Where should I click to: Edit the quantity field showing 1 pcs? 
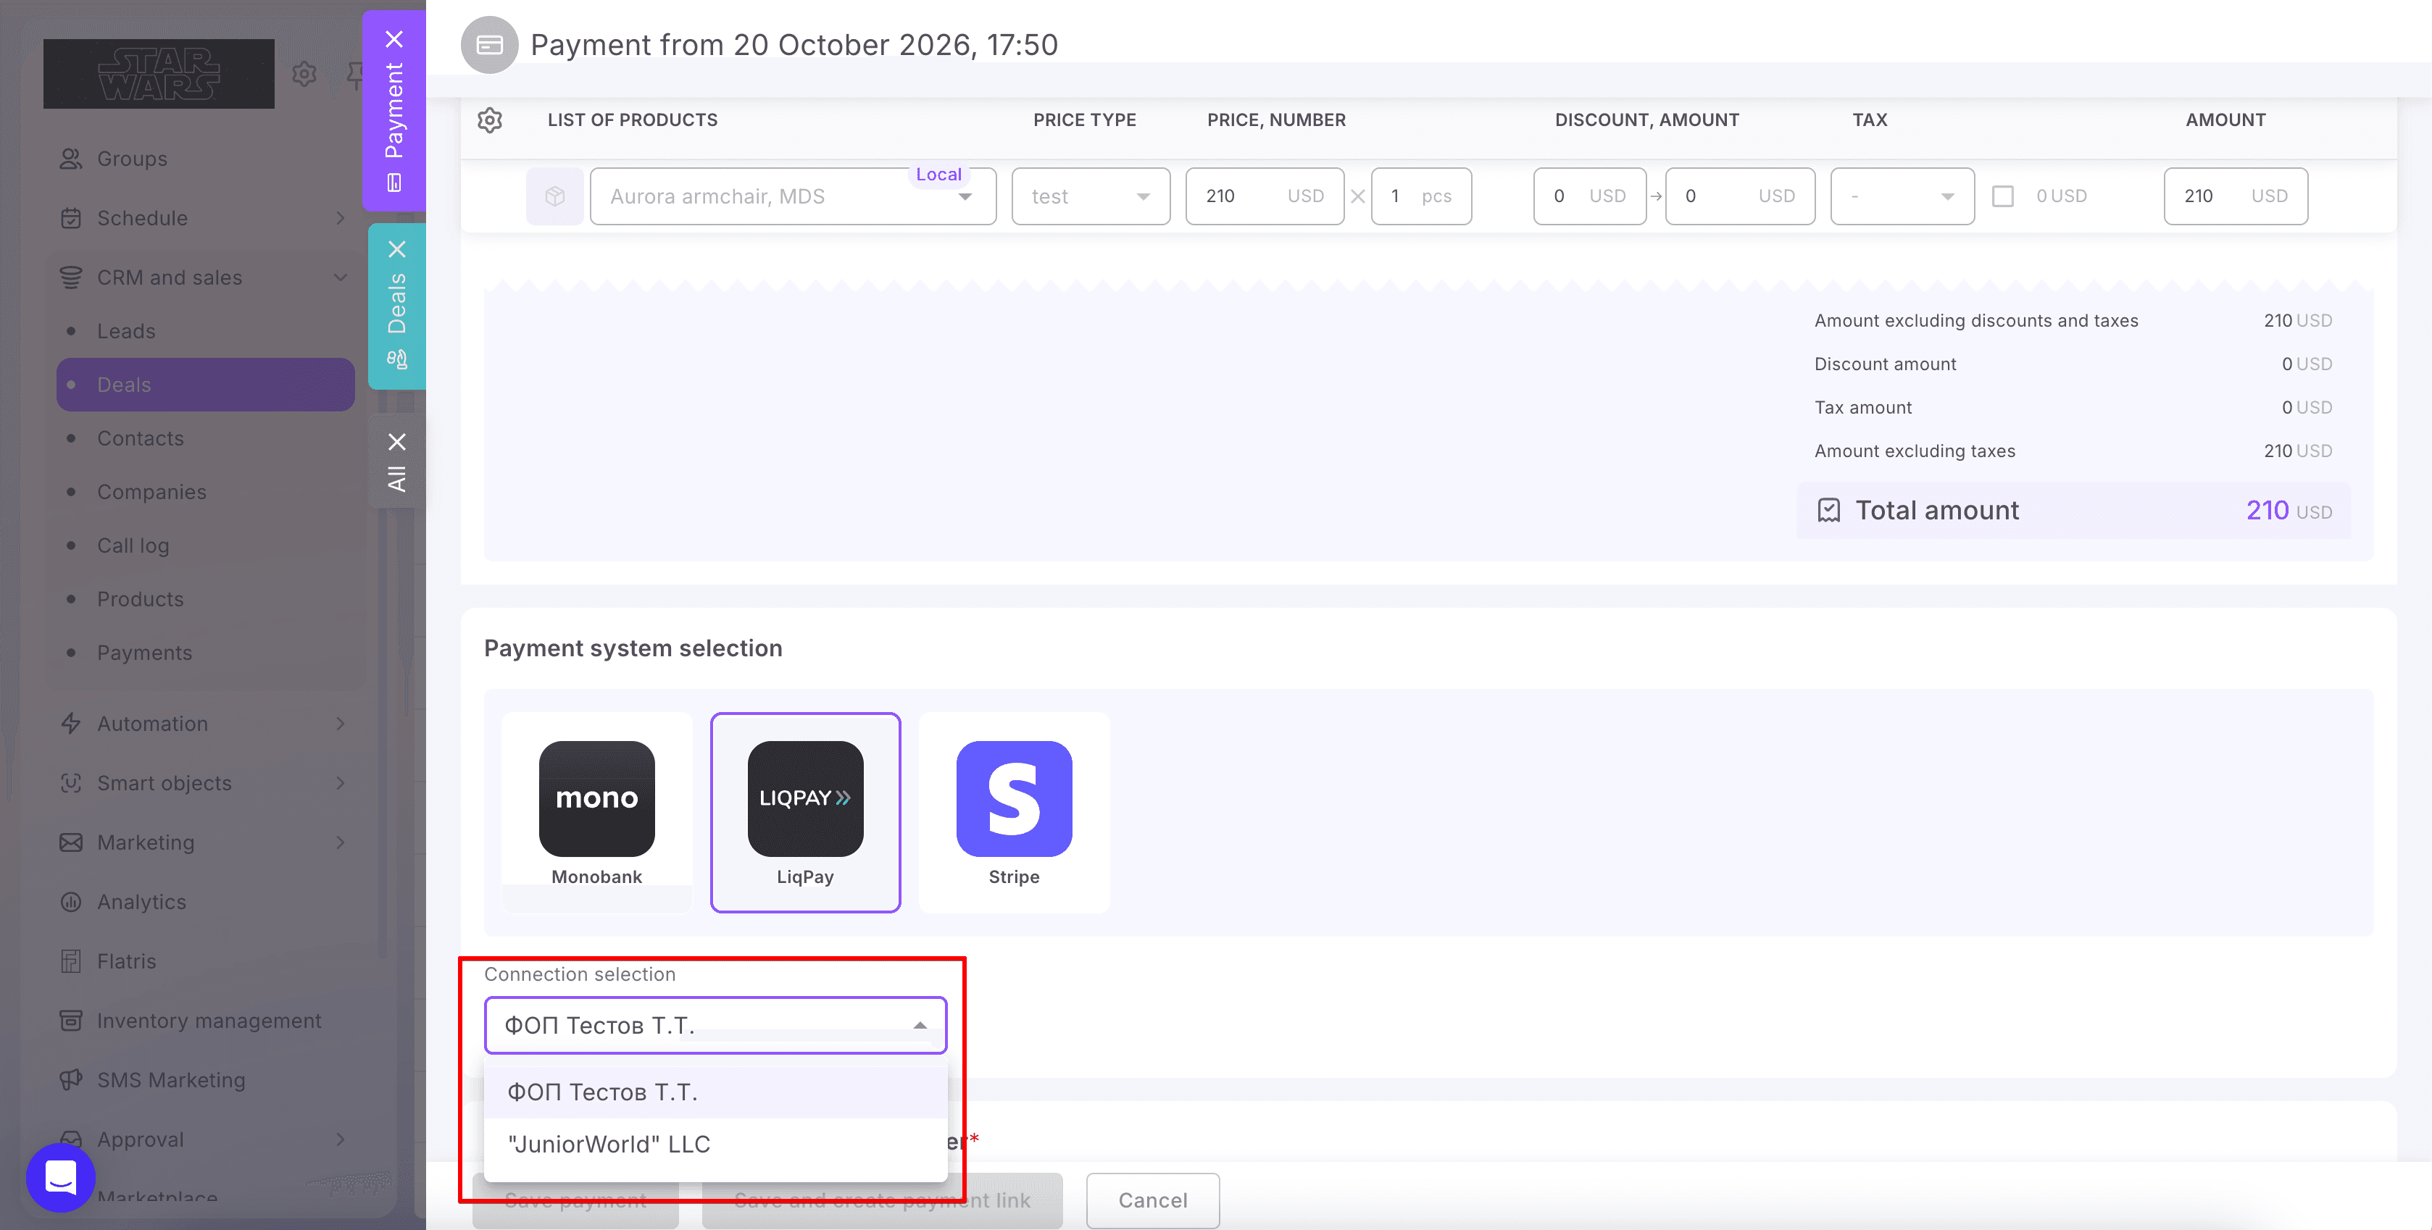pos(1421,196)
